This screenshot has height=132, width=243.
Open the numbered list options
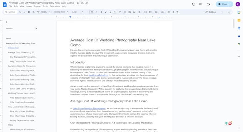163,12
